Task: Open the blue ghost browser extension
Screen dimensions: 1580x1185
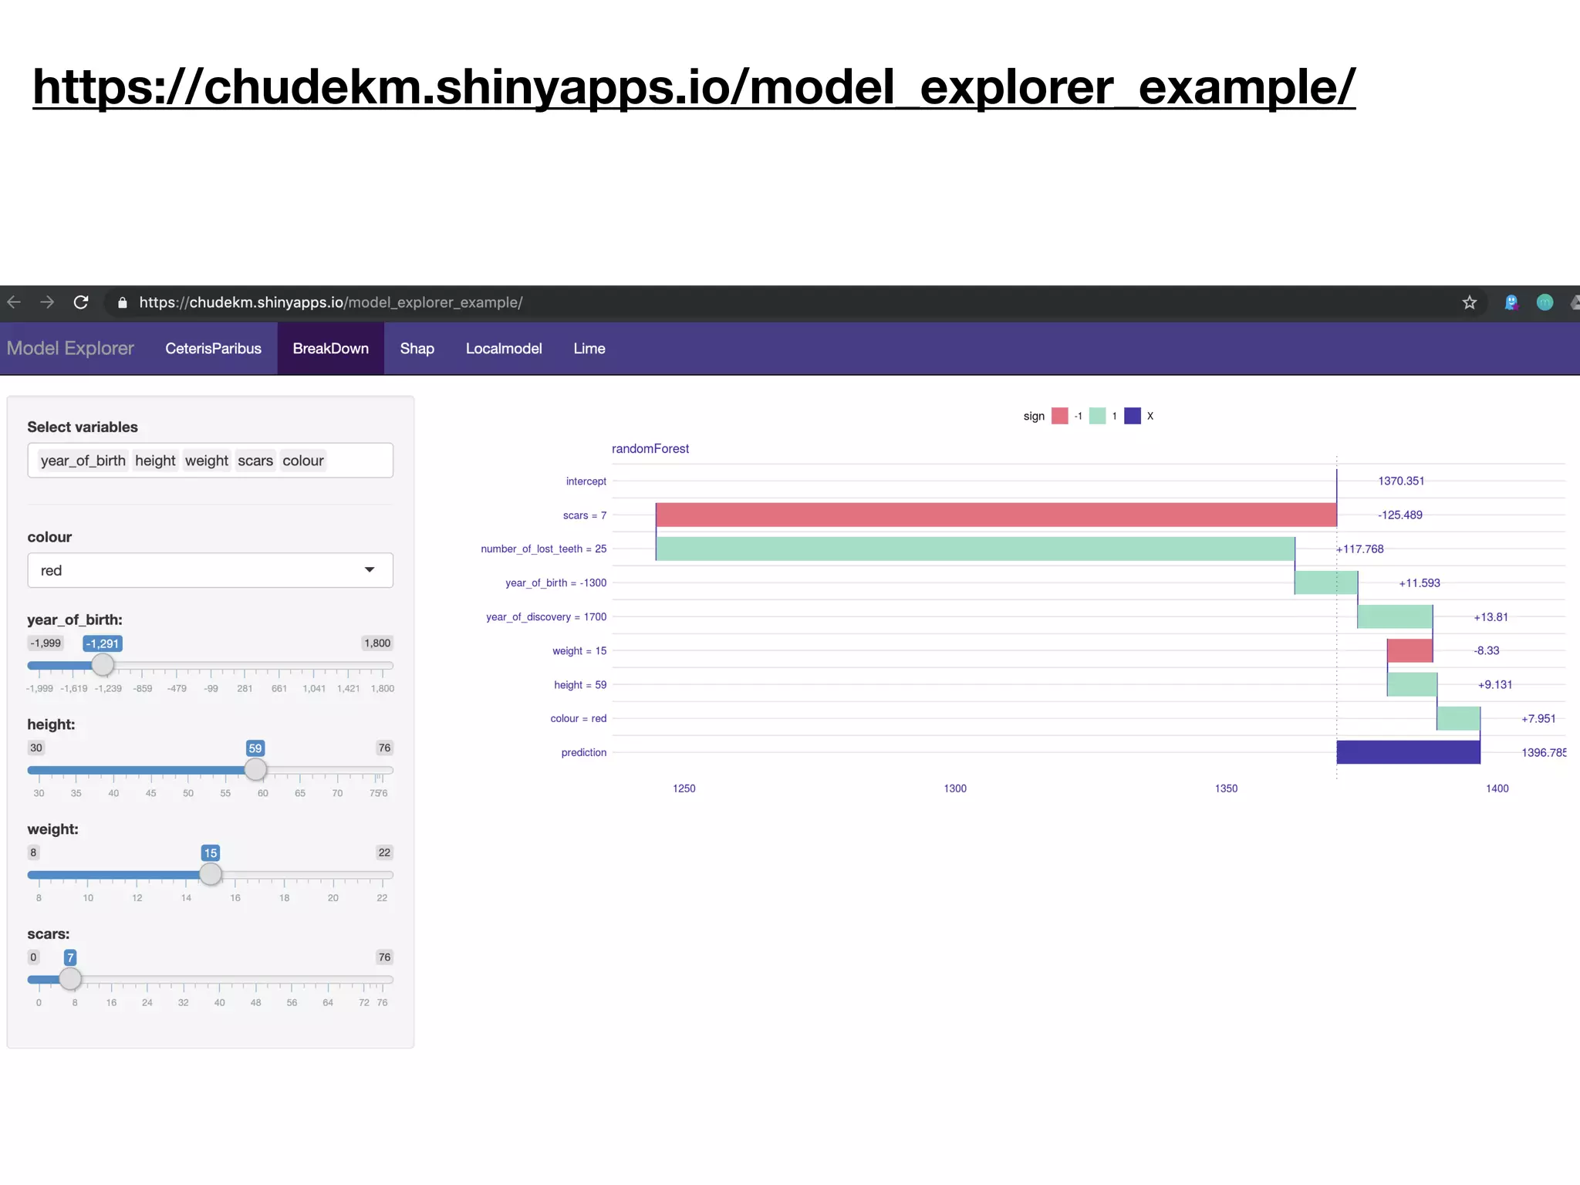Action: (x=1511, y=302)
